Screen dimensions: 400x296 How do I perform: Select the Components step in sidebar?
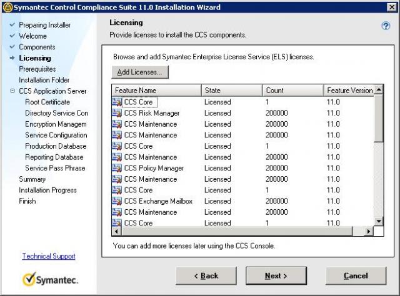coord(37,47)
